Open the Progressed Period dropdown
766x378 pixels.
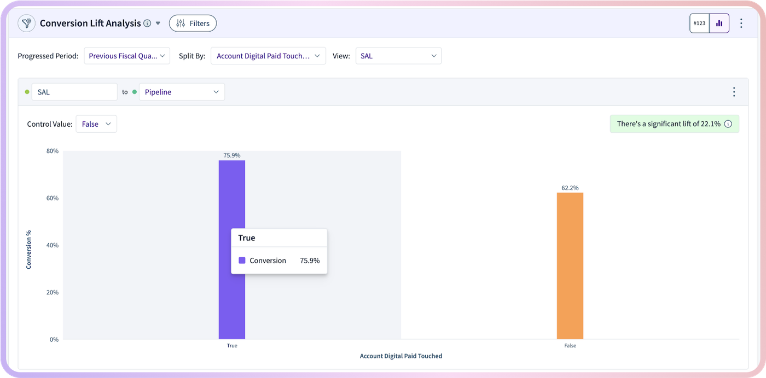[x=127, y=56]
